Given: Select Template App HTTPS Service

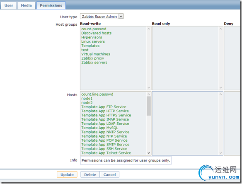Looking at the screenshot, I should point(106,115).
